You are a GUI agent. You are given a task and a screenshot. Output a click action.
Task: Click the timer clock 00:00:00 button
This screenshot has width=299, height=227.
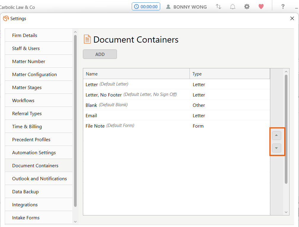146,7
